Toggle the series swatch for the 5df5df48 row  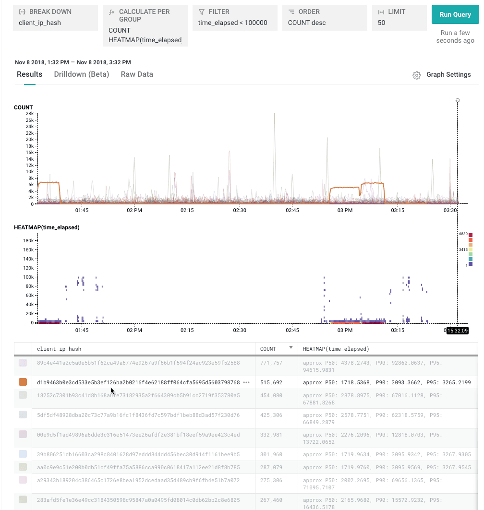[x=23, y=415]
